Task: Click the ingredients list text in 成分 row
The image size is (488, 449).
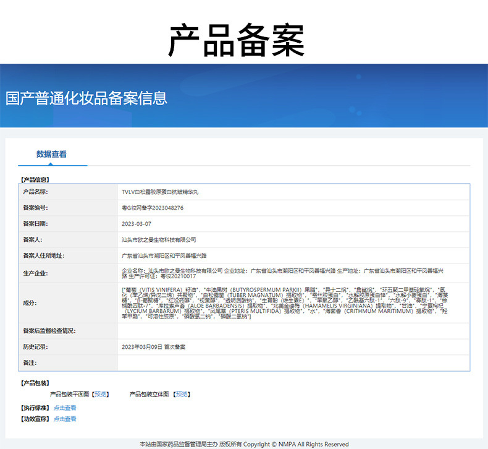Action: (x=284, y=303)
